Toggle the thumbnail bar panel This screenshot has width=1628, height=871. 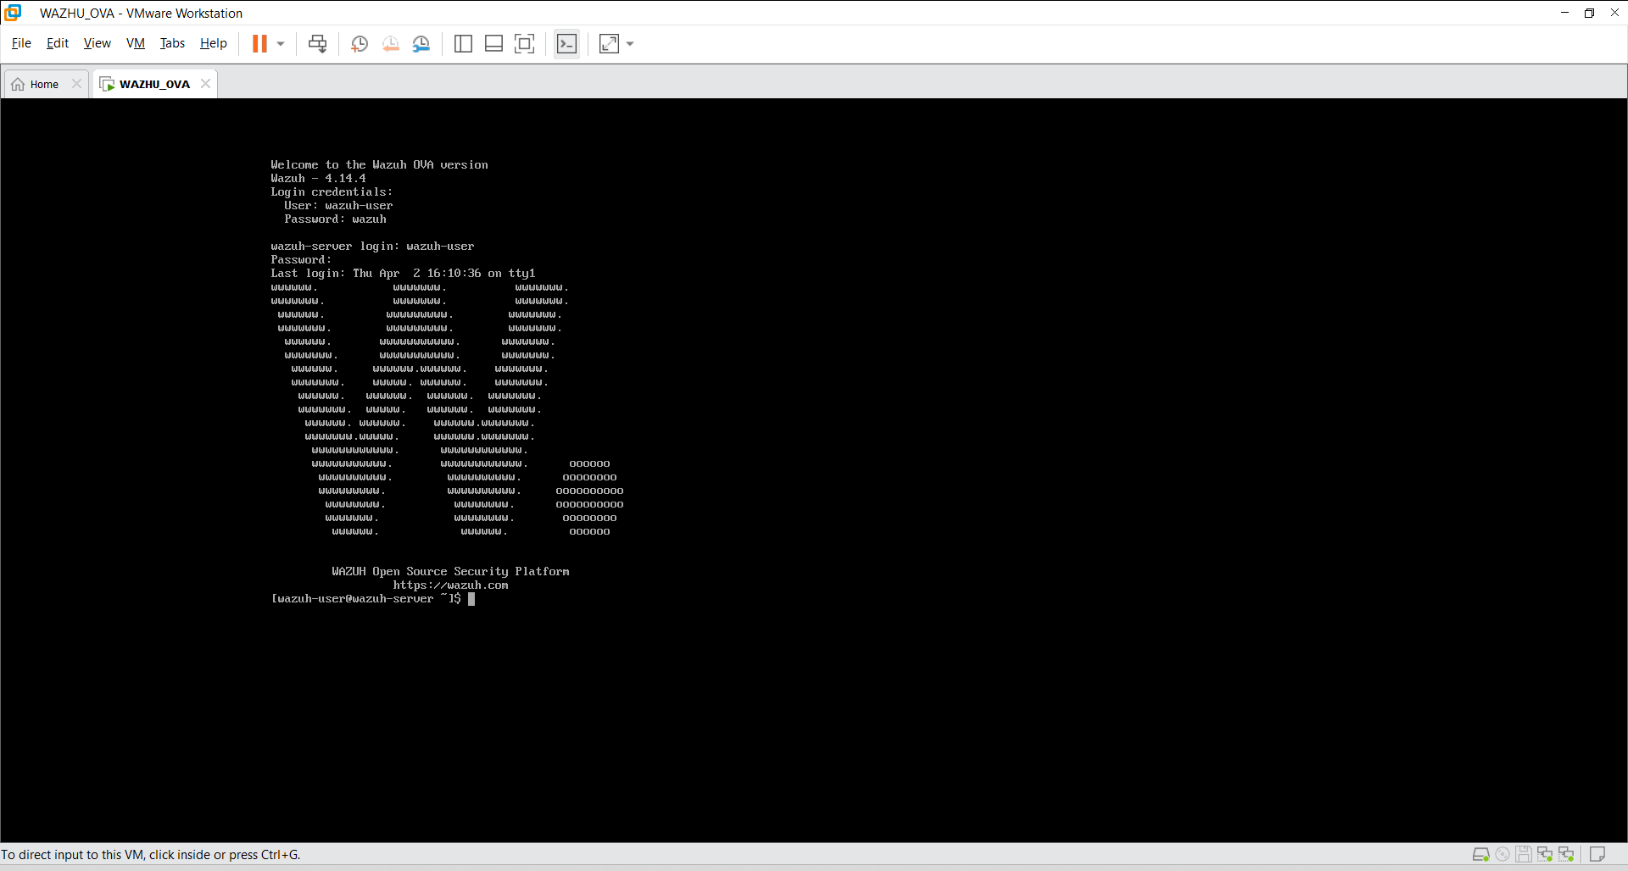[x=493, y=44]
